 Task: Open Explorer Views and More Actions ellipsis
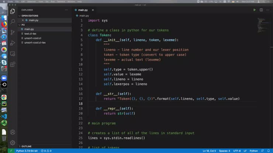[x=66, y=10]
